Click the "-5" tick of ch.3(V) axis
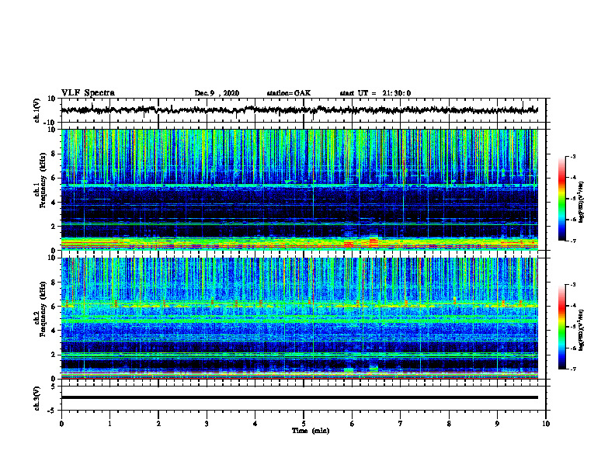 [x=52, y=411]
